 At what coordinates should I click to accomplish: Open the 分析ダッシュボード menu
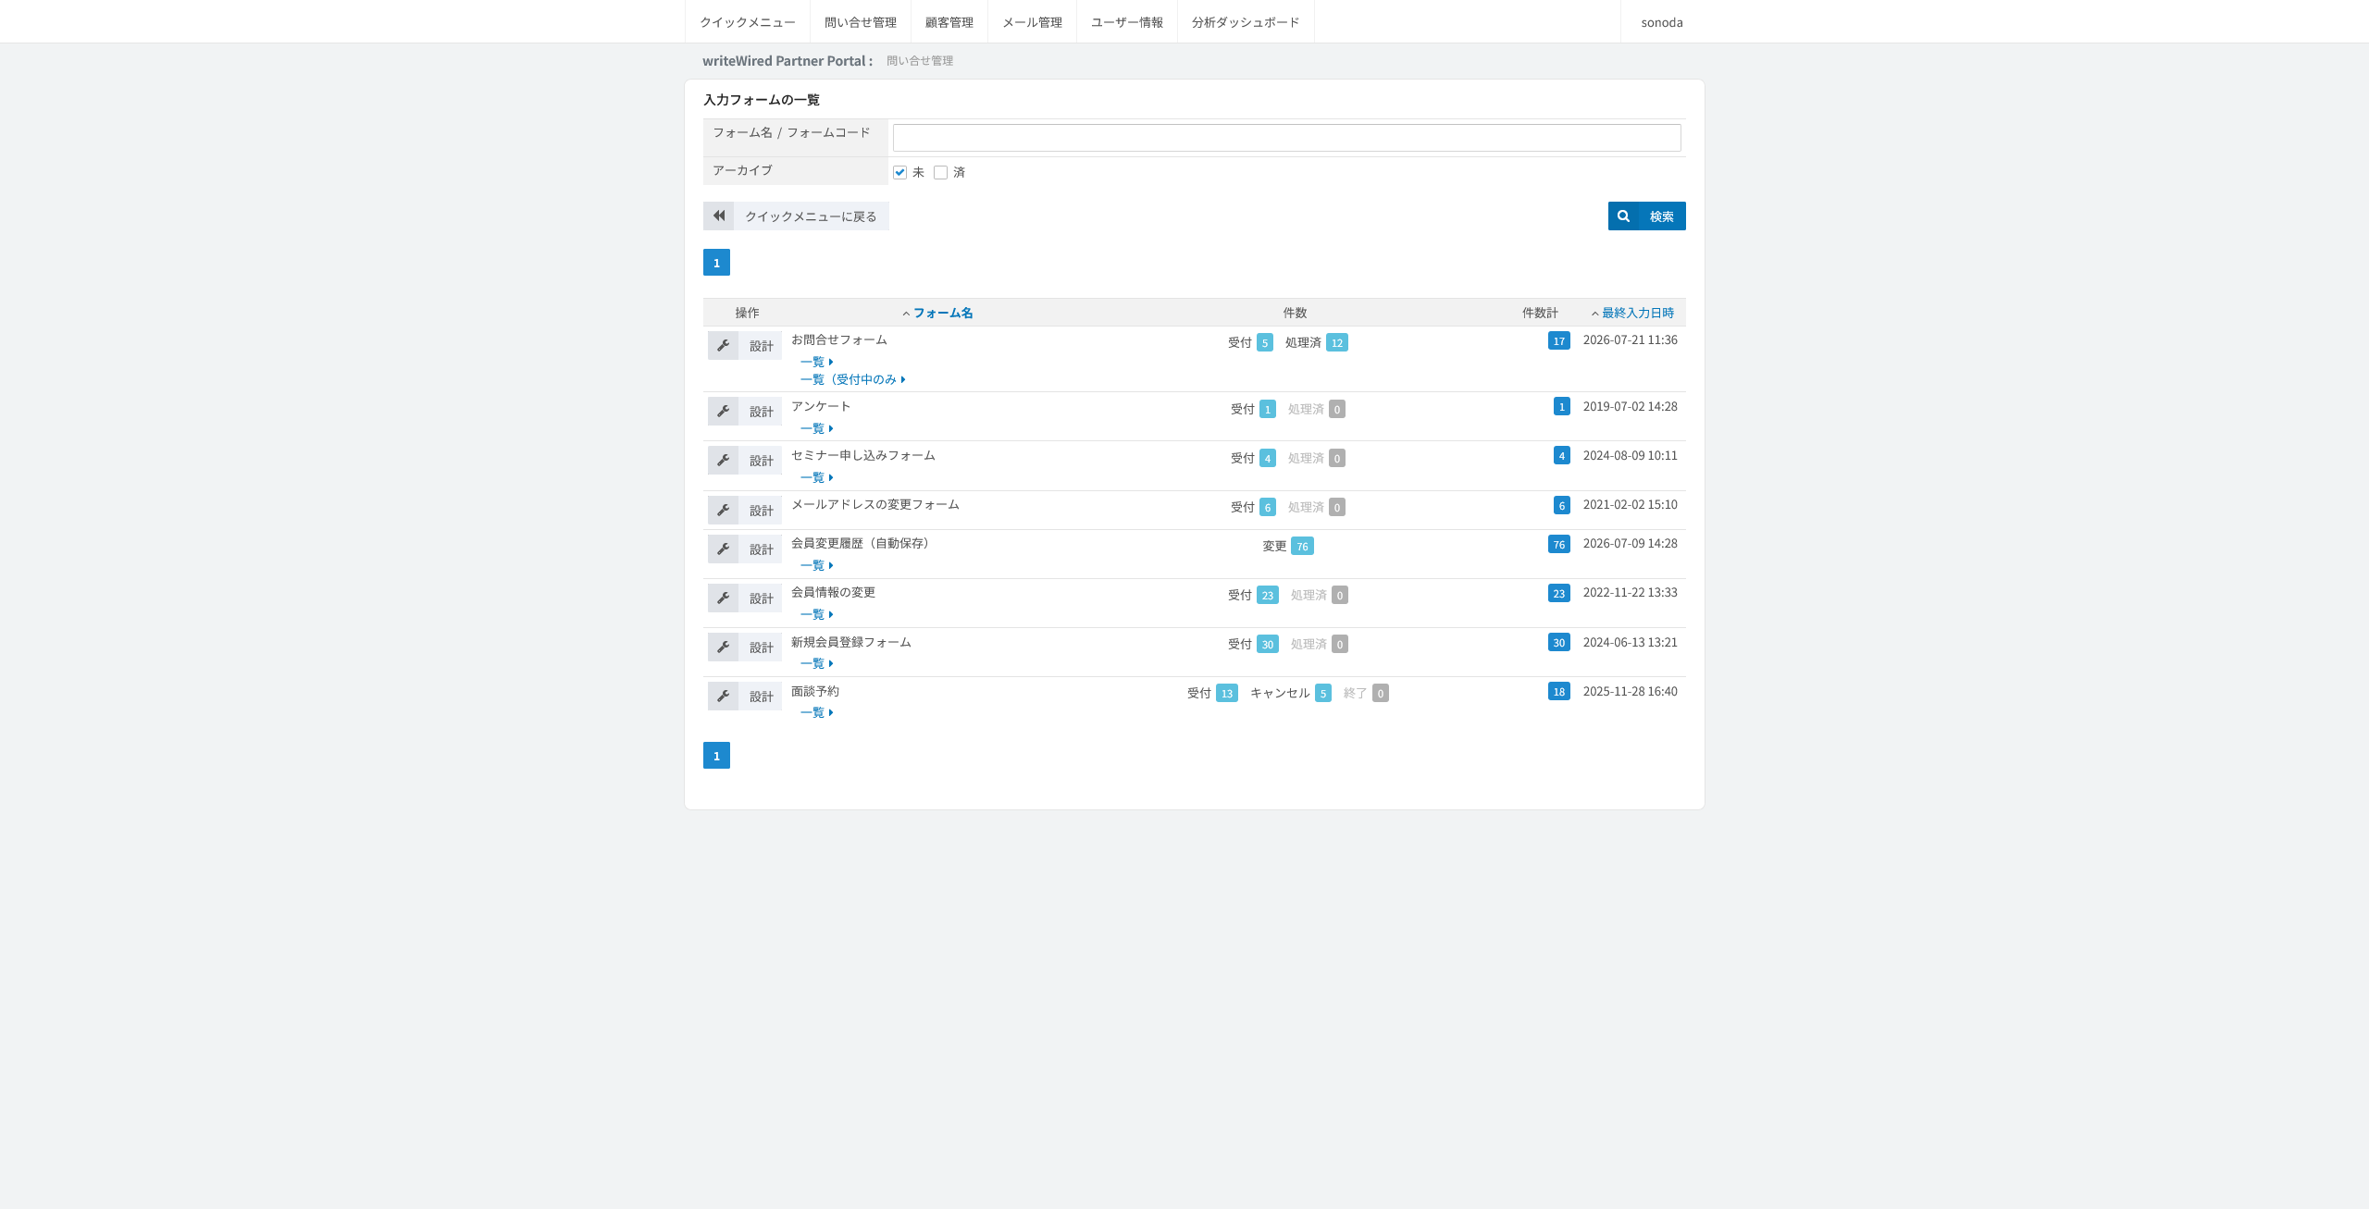coord(1246,22)
